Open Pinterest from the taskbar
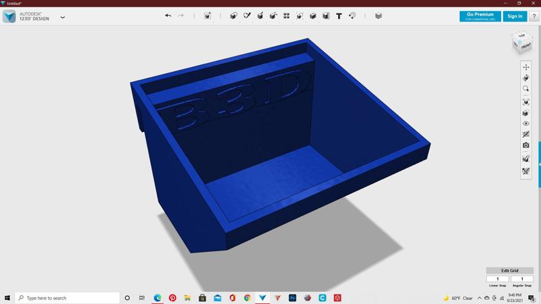 pos(172,298)
